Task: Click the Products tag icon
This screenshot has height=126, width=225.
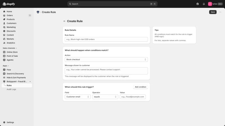Action: 4,19
